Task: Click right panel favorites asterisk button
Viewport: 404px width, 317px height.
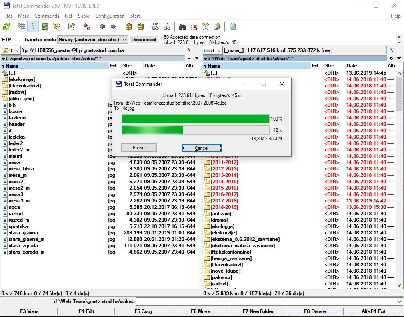Action: (391, 59)
